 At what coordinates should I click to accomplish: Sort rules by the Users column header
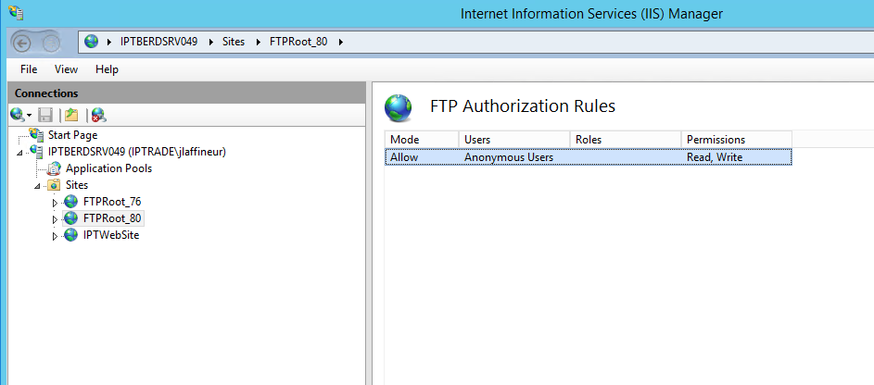pyautogui.click(x=514, y=139)
